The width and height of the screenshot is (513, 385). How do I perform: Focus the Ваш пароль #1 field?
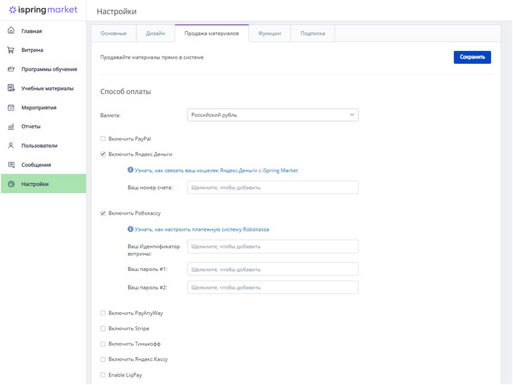coord(272,269)
